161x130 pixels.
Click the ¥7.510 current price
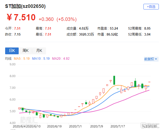point(21,17)
